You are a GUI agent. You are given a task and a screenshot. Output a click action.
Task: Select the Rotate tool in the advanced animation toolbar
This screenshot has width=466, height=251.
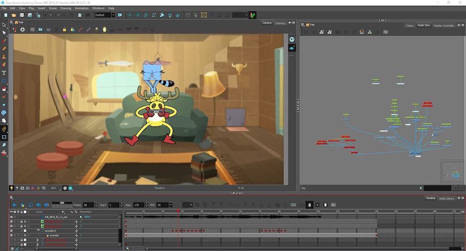(138, 15)
